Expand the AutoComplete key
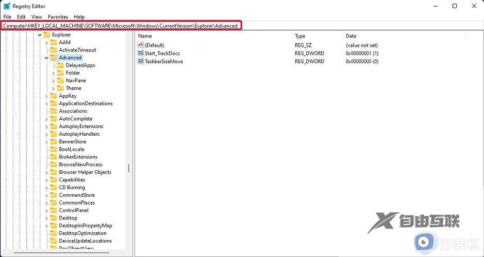 pyautogui.click(x=46, y=119)
